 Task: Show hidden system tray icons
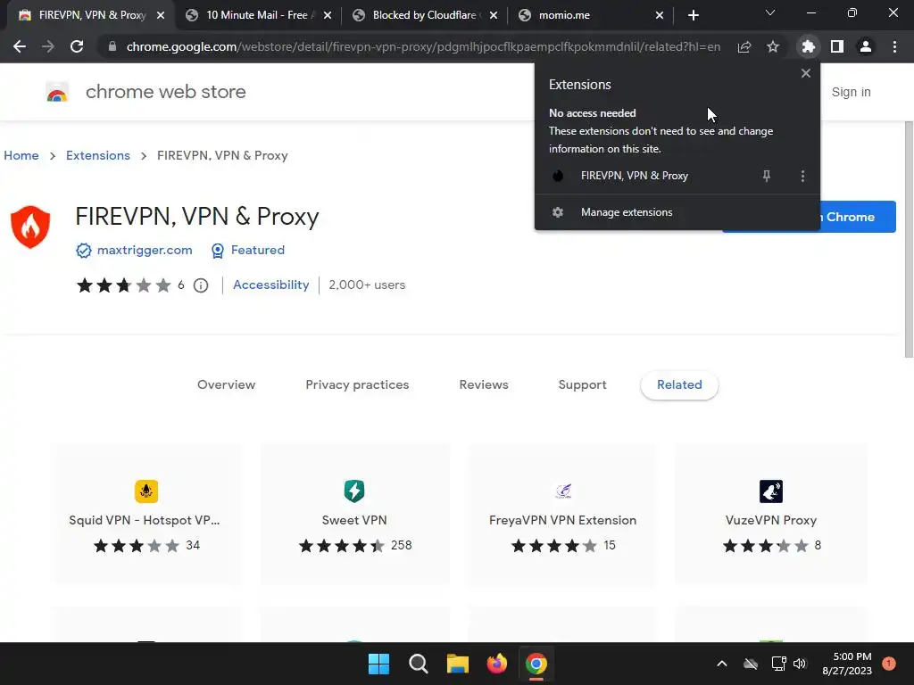point(721,664)
